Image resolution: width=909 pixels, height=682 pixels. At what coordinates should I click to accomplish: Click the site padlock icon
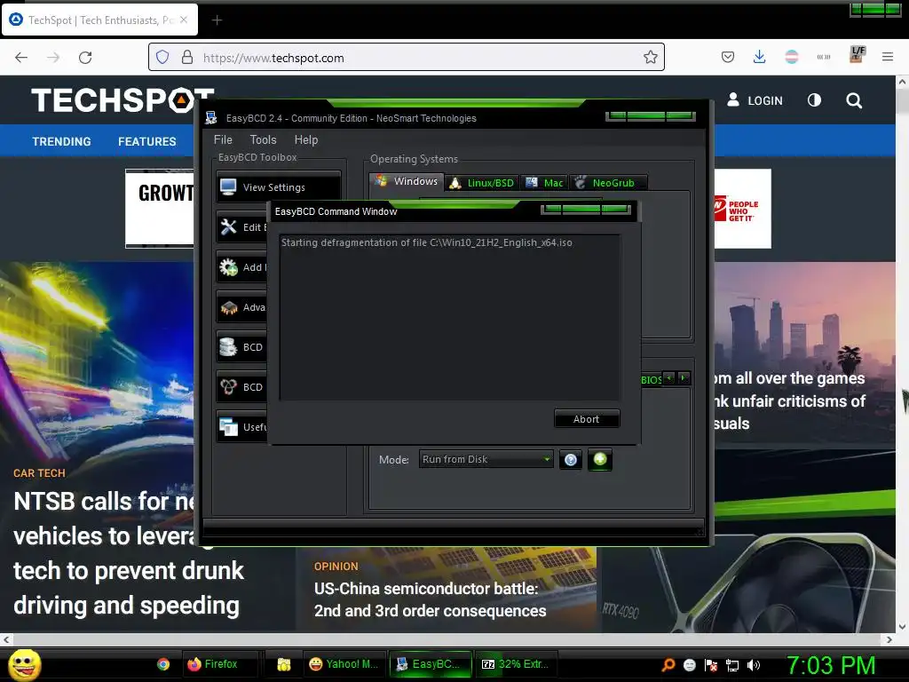[x=186, y=58]
